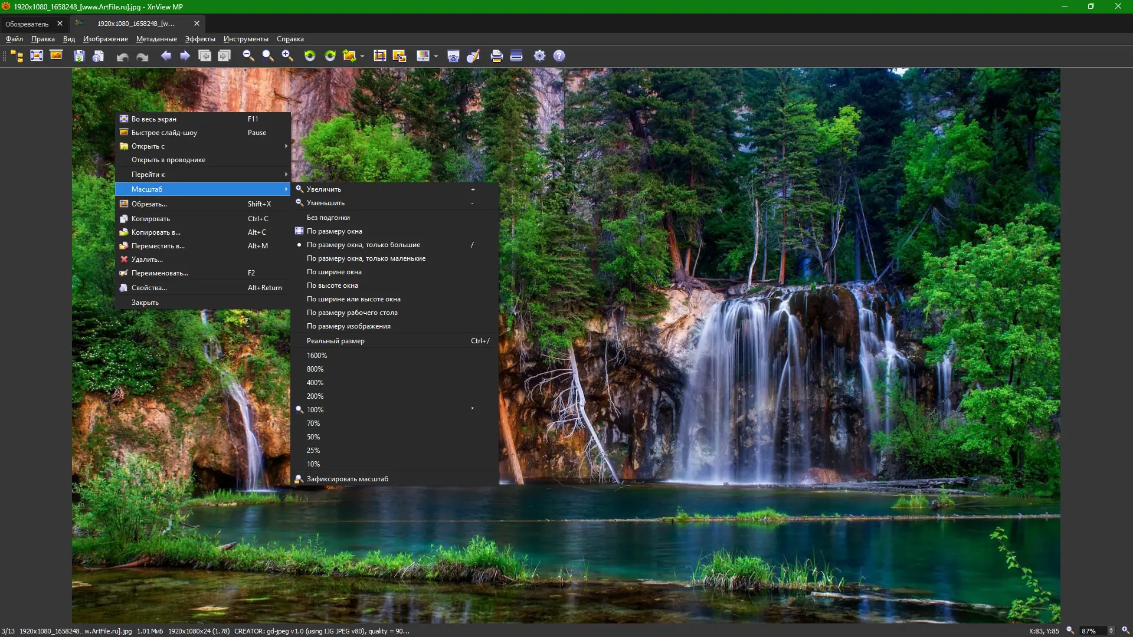Click the screen capture camera icon
The image size is (1133, 637).
click(x=453, y=55)
